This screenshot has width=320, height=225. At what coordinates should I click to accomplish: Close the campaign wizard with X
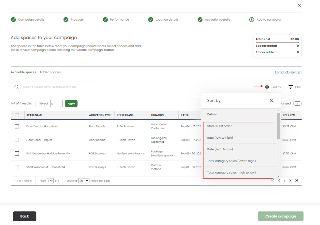click(x=299, y=5)
